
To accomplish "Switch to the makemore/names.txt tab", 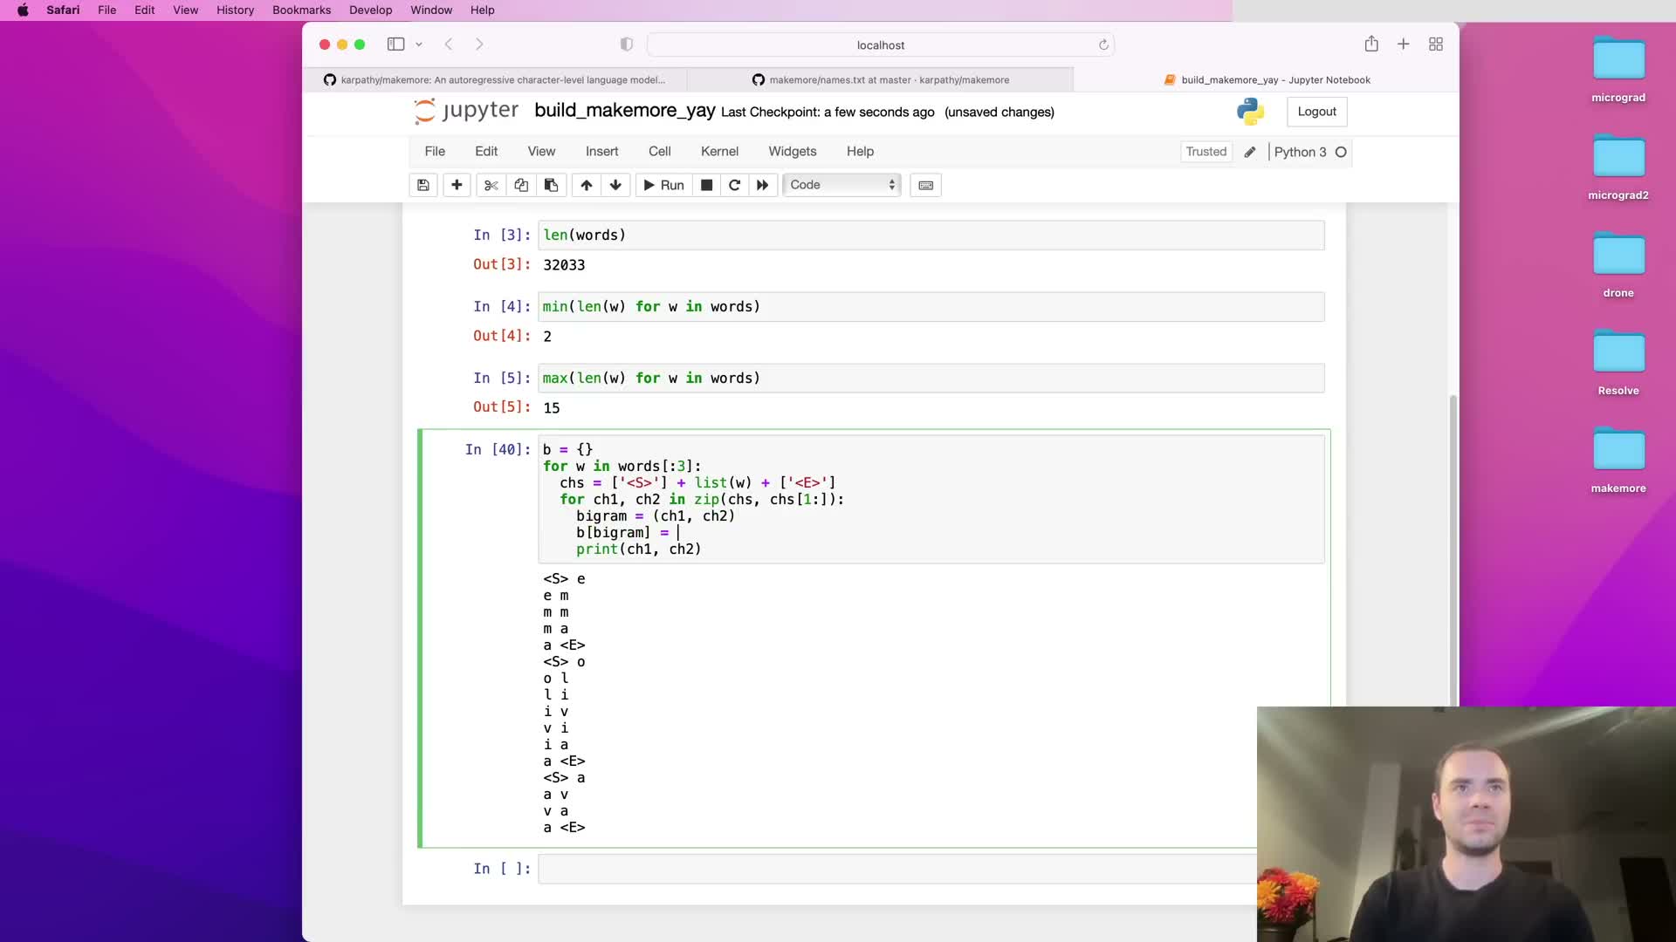I will tap(880, 80).
